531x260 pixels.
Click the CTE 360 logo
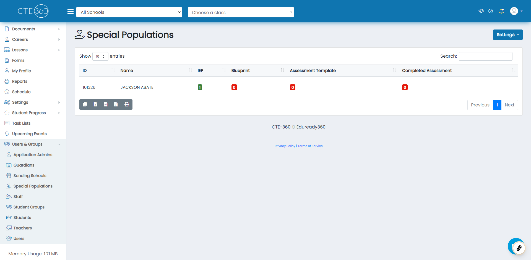[x=33, y=11]
